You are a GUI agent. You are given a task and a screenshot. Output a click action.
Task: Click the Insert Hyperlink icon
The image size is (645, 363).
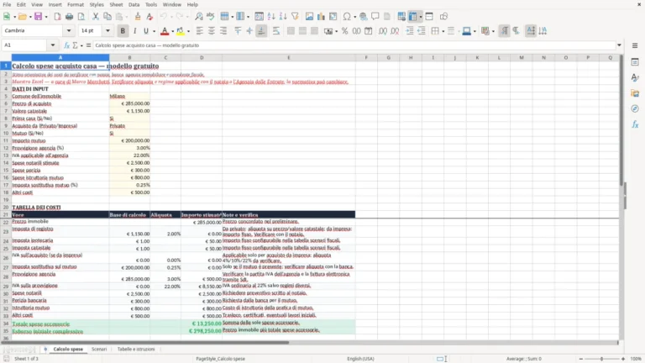363,17
